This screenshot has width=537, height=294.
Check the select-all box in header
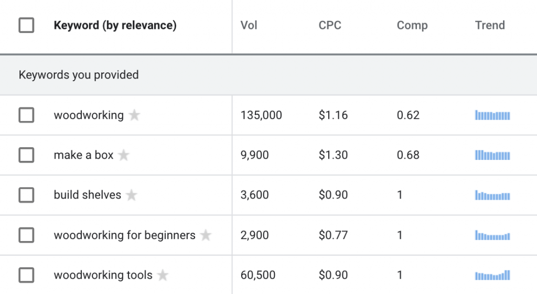[x=26, y=25]
